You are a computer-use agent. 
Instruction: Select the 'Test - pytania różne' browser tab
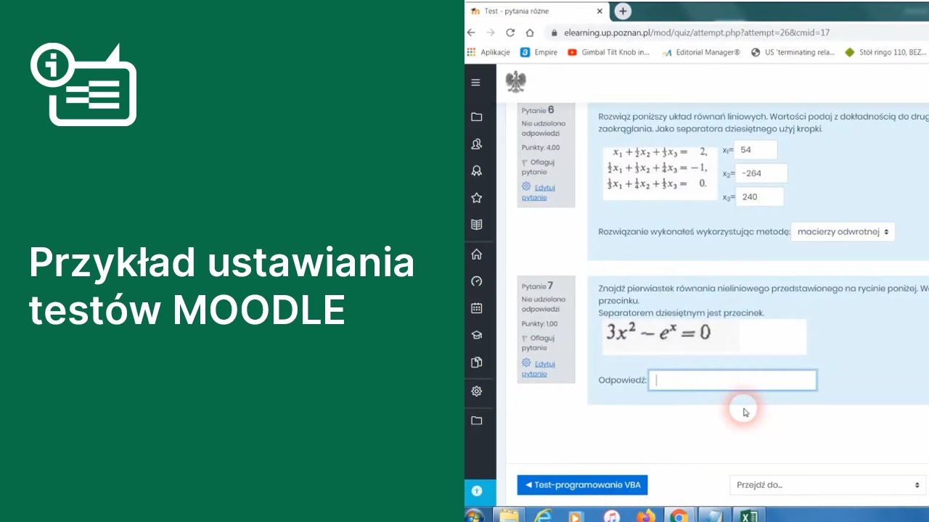pos(538,12)
